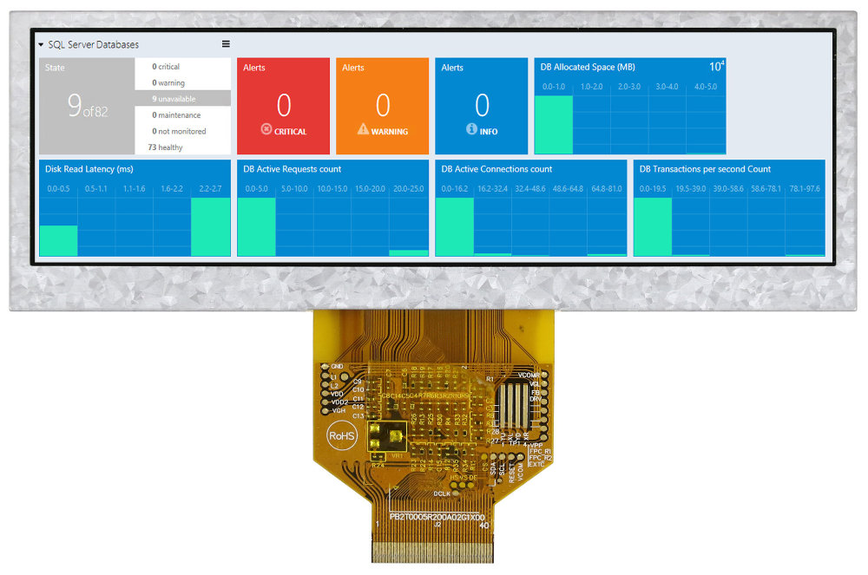Image resolution: width=868 pixels, height=575 pixels.
Task: Select the '73 healthy' state row
Action: pos(182,147)
